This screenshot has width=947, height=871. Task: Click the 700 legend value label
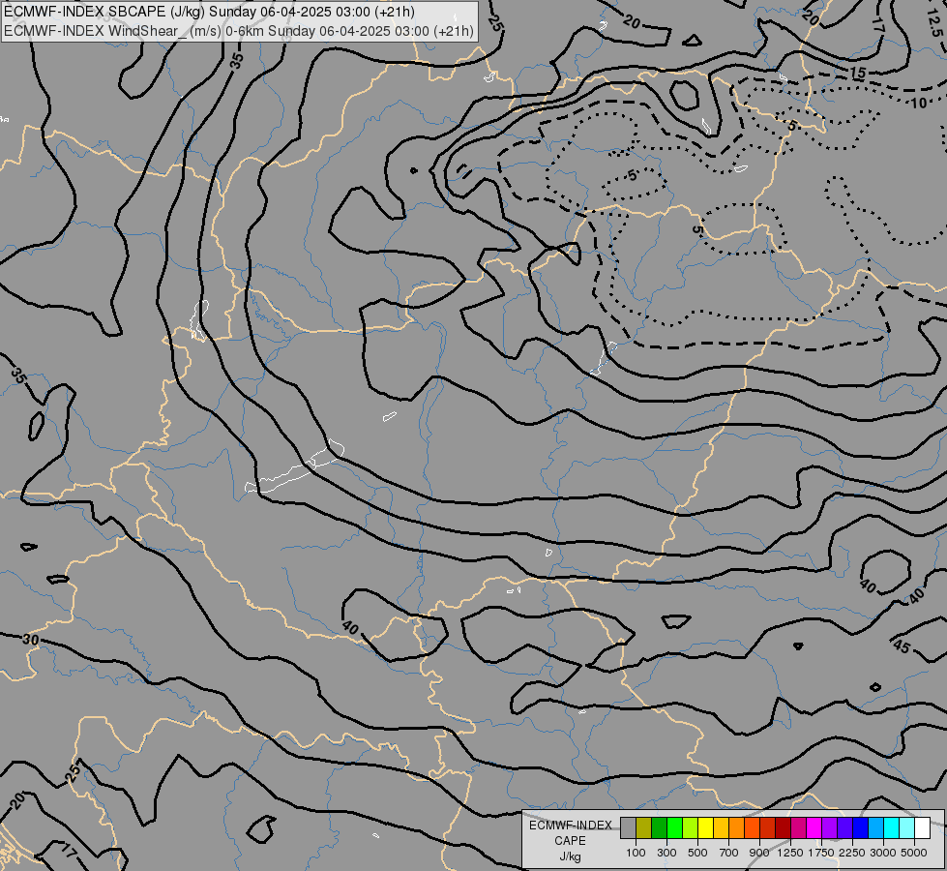tap(729, 853)
